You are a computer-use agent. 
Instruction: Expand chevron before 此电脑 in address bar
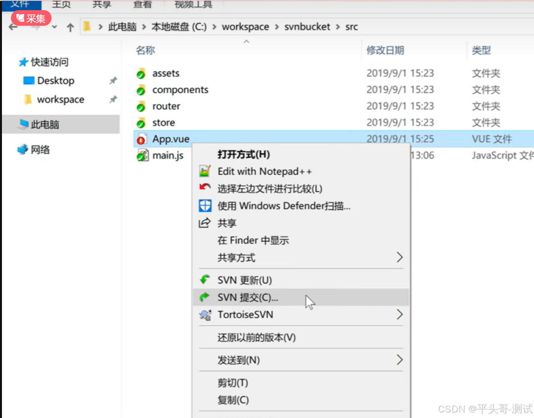[101, 27]
